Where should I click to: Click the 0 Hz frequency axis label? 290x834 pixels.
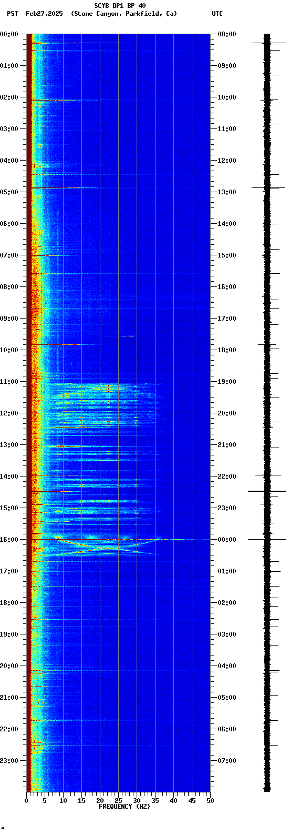click(26, 801)
